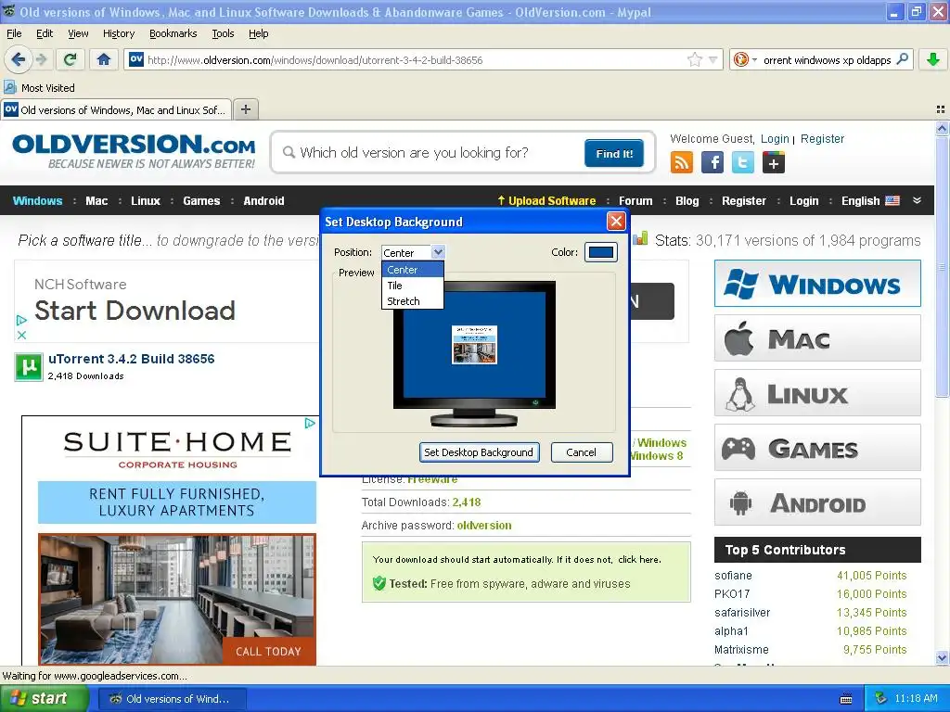
Task: Open a new tab with plus button
Action: [245, 109]
